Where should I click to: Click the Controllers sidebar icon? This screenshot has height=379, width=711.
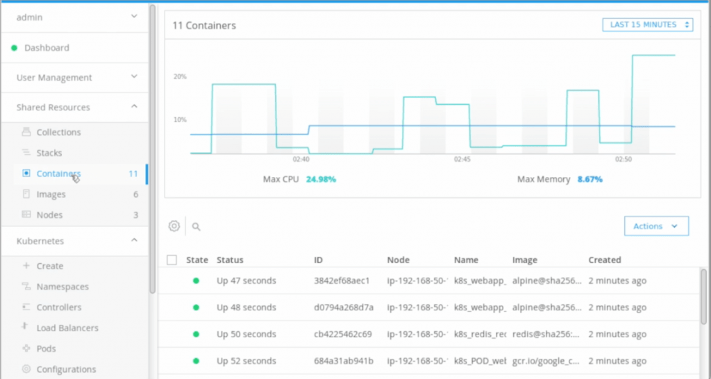point(26,307)
